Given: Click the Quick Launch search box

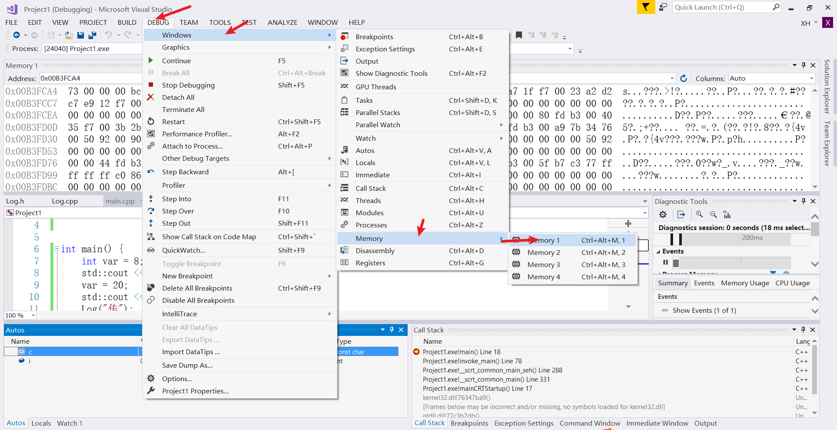Looking at the screenshot, I should click(x=727, y=7).
